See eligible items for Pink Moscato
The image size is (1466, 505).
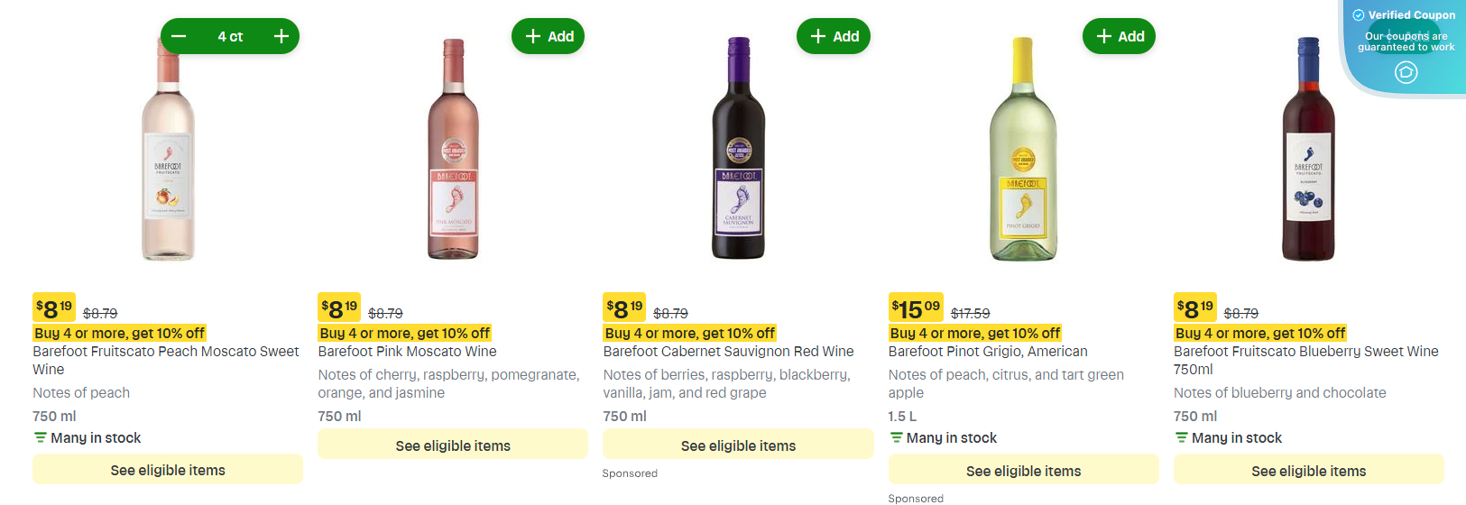pyautogui.click(x=453, y=445)
